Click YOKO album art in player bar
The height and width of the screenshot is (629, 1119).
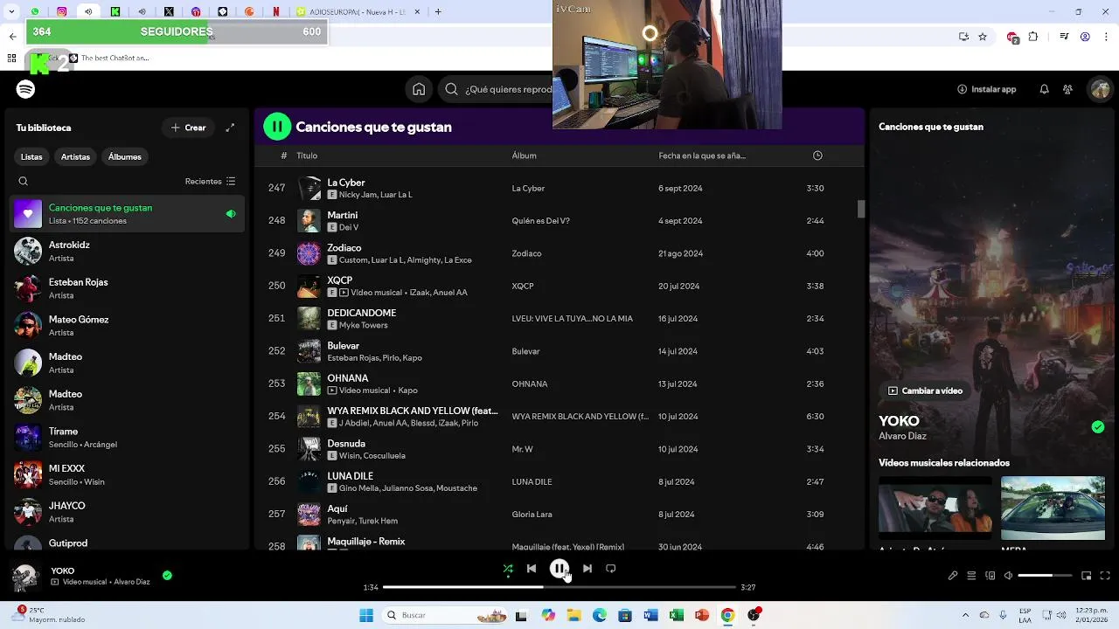pyautogui.click(x=25, y=577)
